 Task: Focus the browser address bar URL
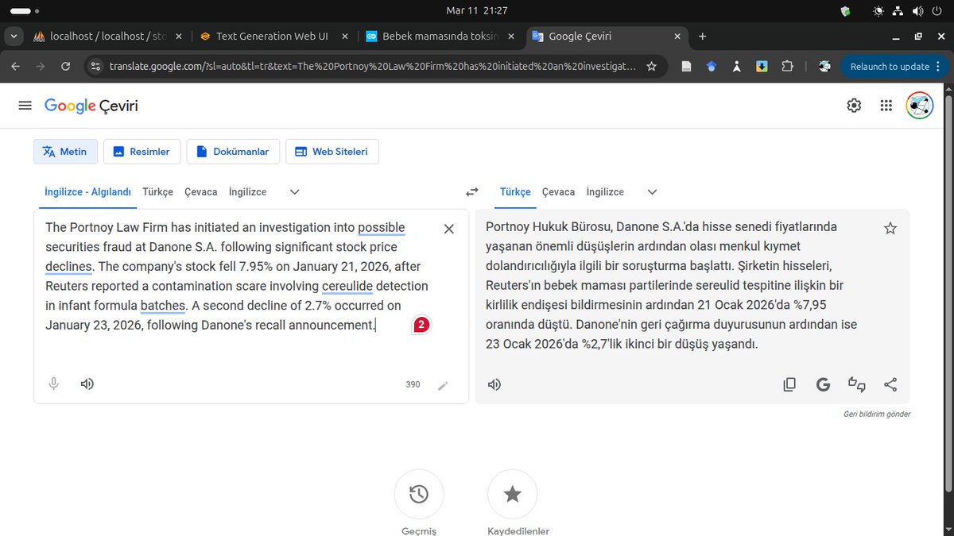[372, 67]
